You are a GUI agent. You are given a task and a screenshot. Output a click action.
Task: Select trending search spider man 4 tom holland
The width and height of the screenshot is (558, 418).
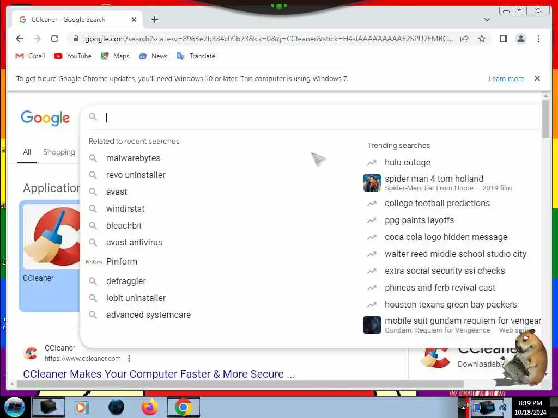point(434,179)
